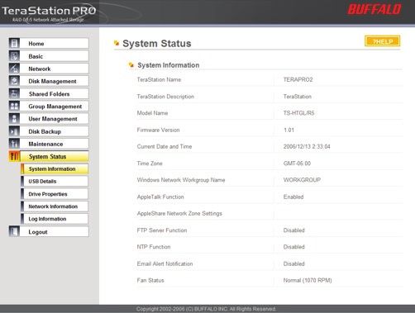The height and width of the screenshot is (313, 415).
Task: Open Group Management page
Action: pyautogui.click(x=55, y=107)
